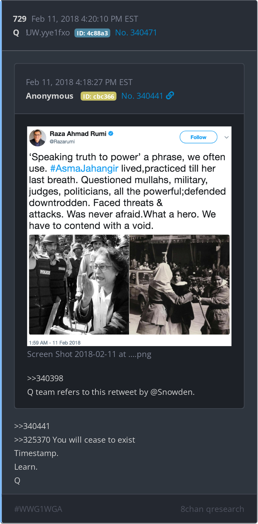
Task: Click Raza Ahmad Rumi's profile avatar
Action: [x=38, y=138]
